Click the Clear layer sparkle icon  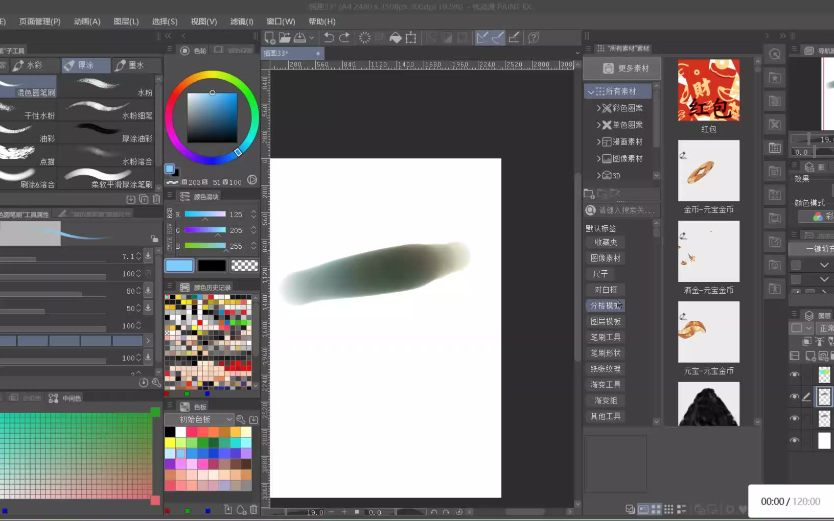pos(364,38)
